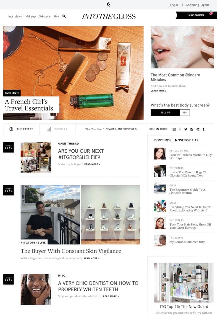The image size is (217, 316).
Task: Open Facialist Jordana Mattioli's Oily Skin Tips
Action: click(190, 156)
